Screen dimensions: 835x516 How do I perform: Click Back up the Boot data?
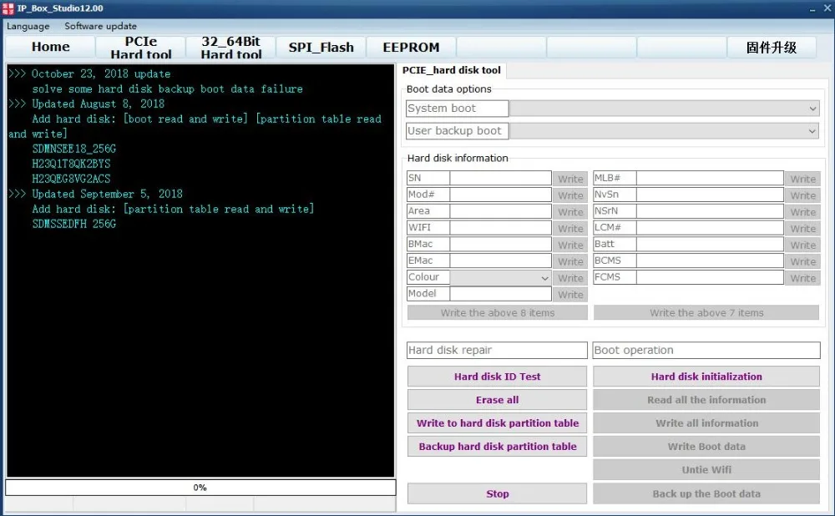click(706, 493)
